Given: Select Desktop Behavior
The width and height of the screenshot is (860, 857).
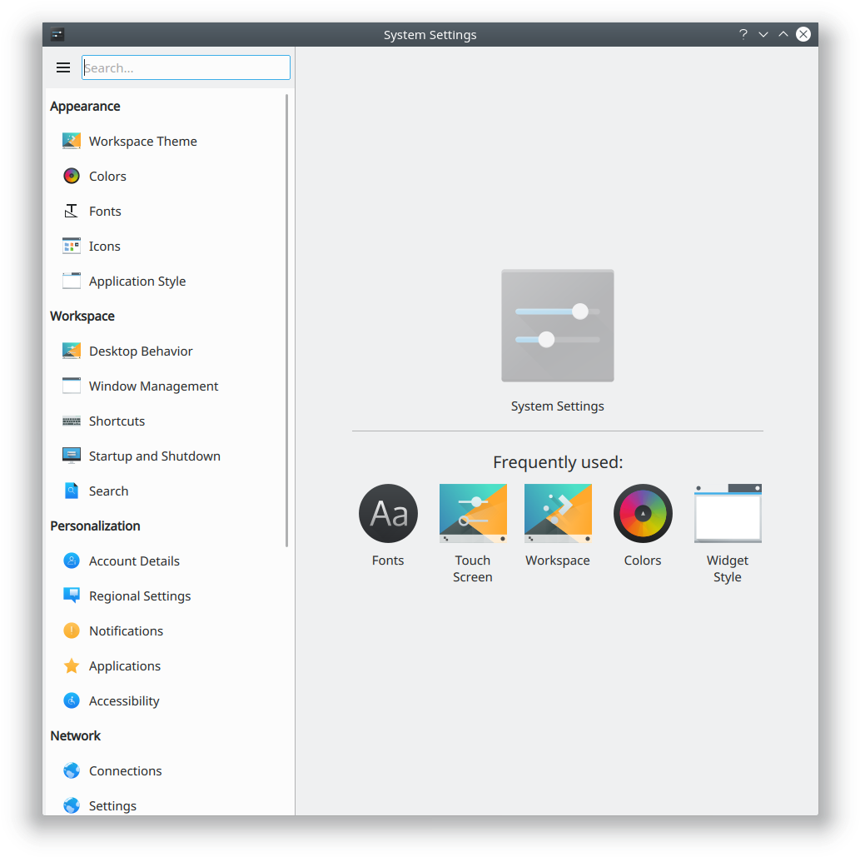Looking at the screenshot, I should point(138,351).
